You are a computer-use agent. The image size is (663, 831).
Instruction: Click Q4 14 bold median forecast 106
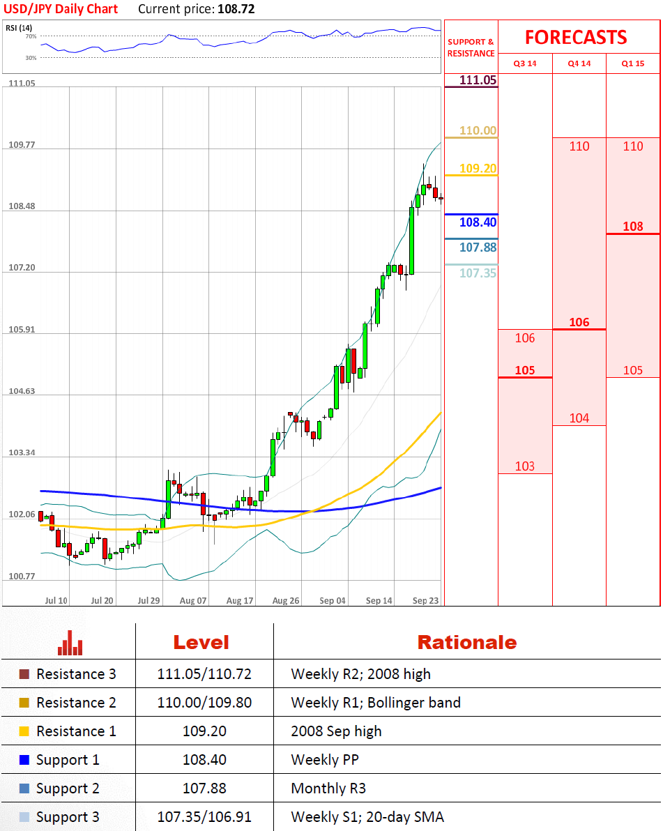click(x=579, y=322)
